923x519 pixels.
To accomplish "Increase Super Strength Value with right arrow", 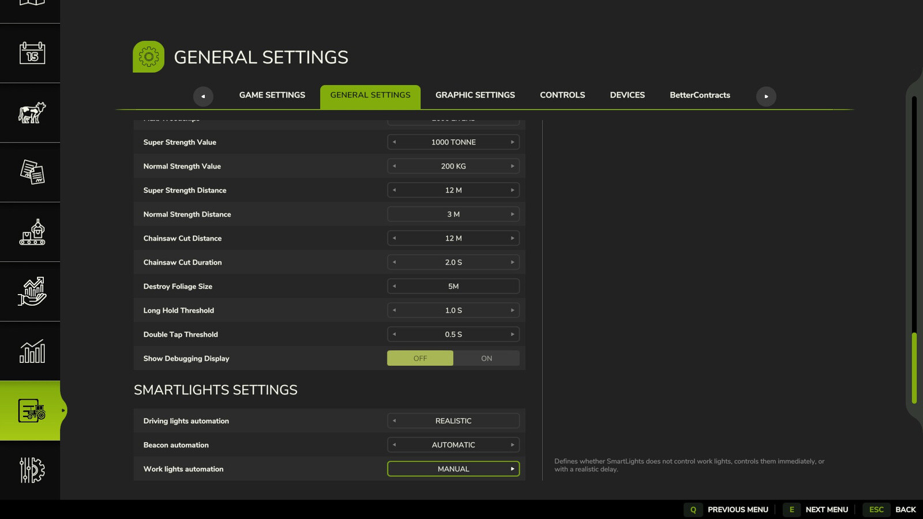I will click(512, 142).
